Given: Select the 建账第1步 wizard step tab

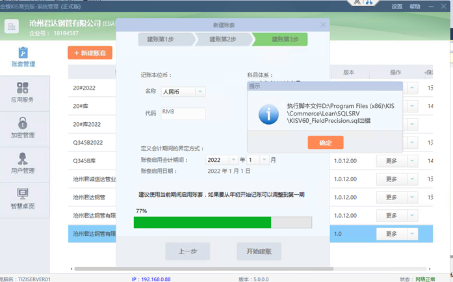Looking at the screenshot, I should (164, 40).
